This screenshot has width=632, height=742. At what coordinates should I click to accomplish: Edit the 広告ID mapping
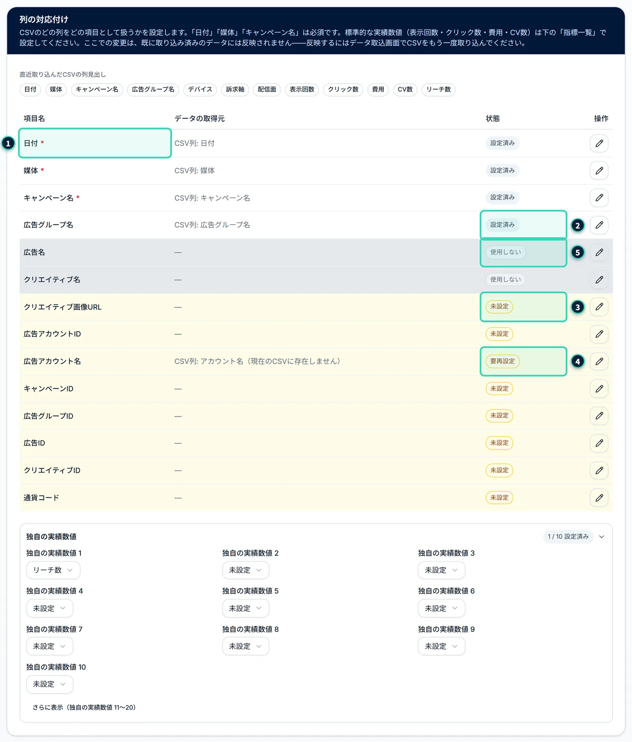pos(599,443)
